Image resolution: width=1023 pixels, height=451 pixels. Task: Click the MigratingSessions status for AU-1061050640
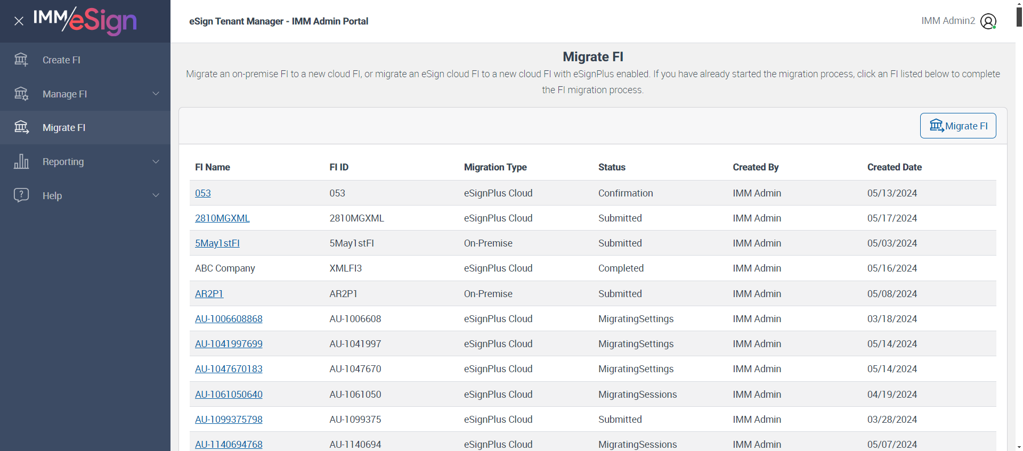pos(637,395)
